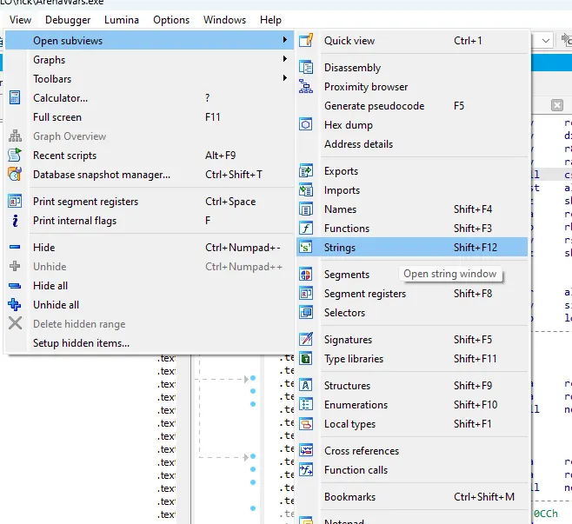572x524 pixels.
Task: Open the dropdown arrow in top-right toolbar
Action: click(x=545, y=41)
